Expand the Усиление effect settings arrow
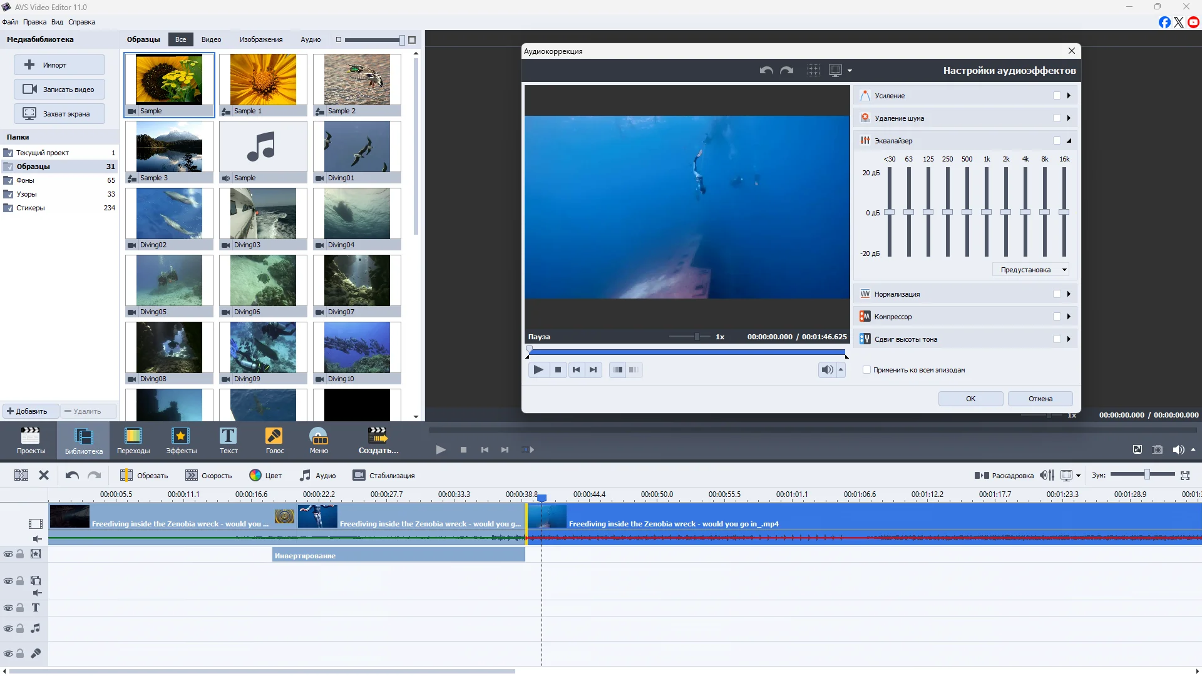1202x676 pixels. pyautogui.click(x=1069, y=96)
